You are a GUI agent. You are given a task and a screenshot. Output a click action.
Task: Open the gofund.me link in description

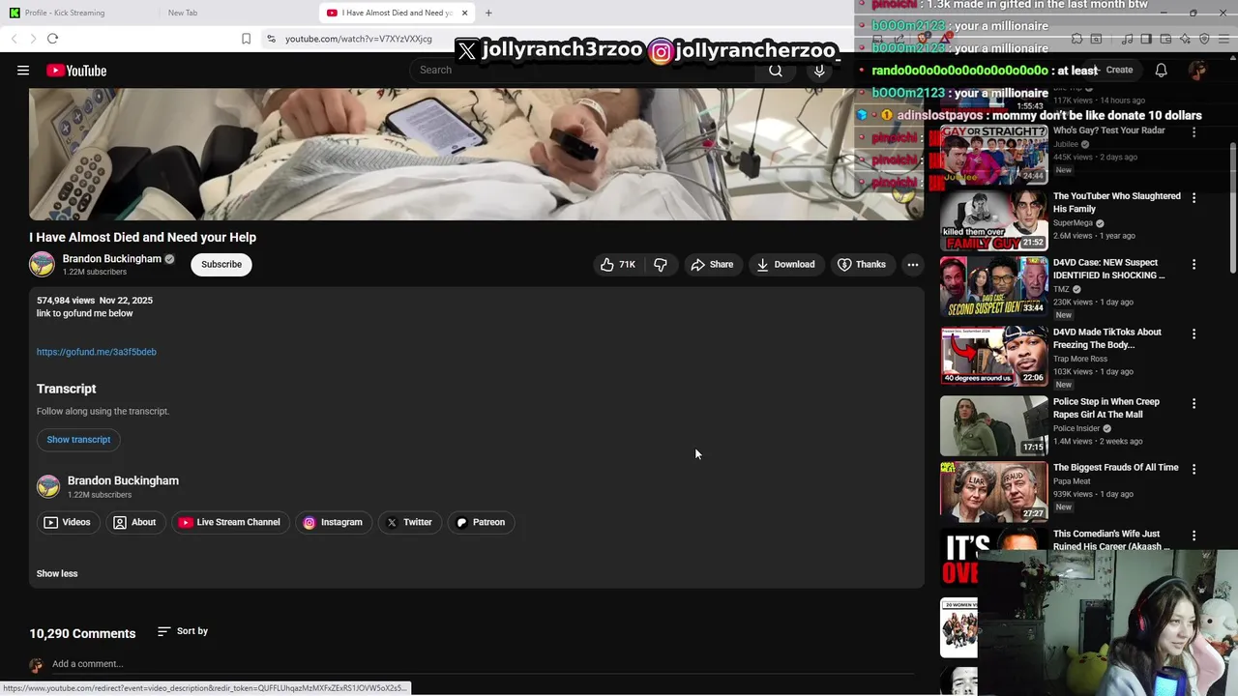(x=97, y=352)
